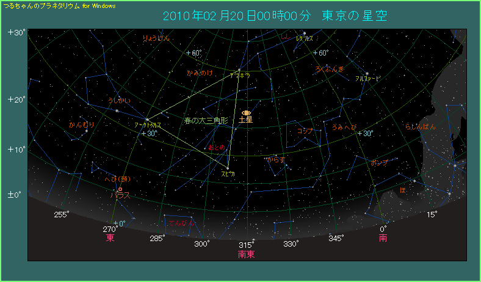Image resolution: width=481 pixels, height=282 pixels.
Task: Click the 南東 southeast direction marker
Action: point(247,253)
